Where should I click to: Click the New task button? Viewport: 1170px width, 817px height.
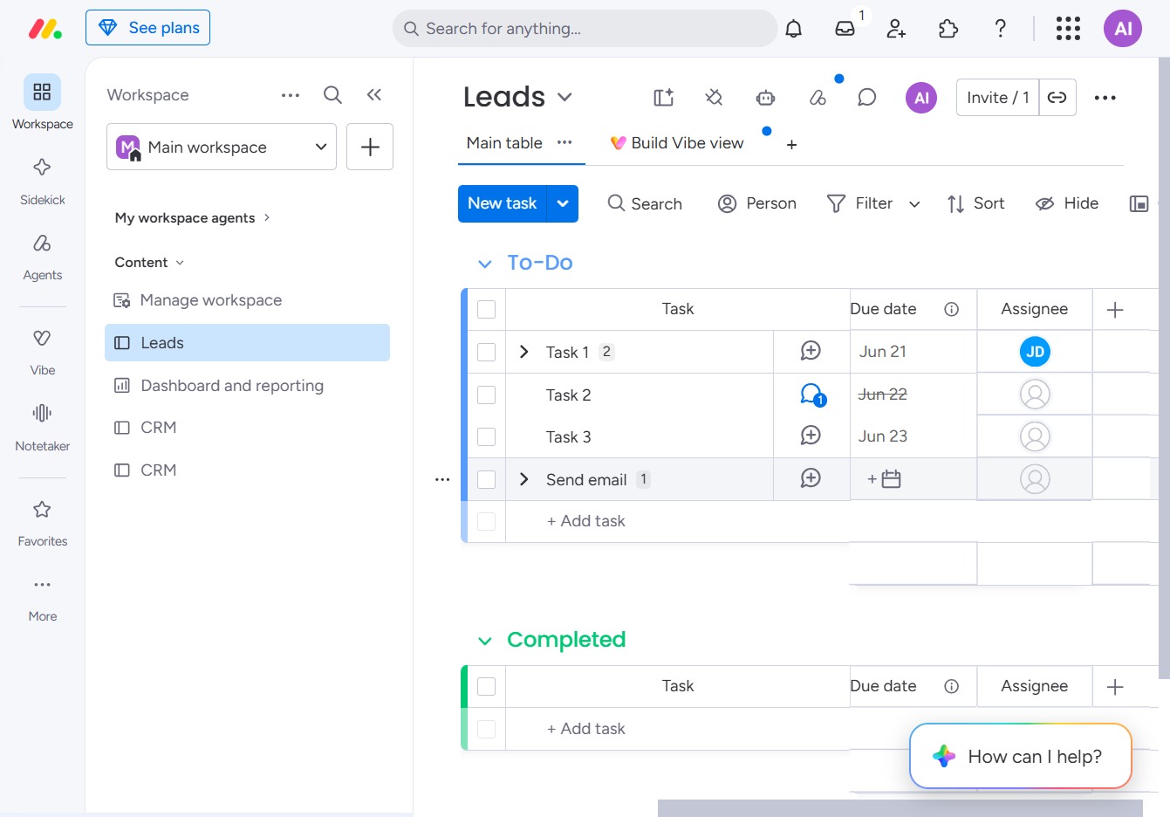(x=503, y=203)
